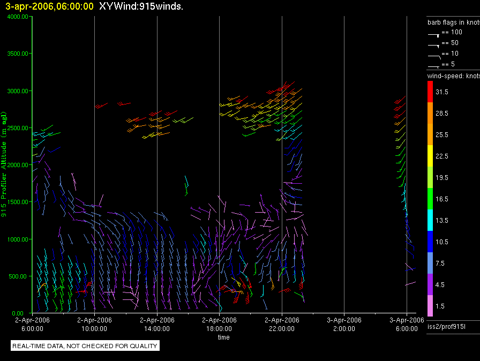Click the light blue 7.5 knots swatch
Screen dimensions: 480x361
[430, 263]
